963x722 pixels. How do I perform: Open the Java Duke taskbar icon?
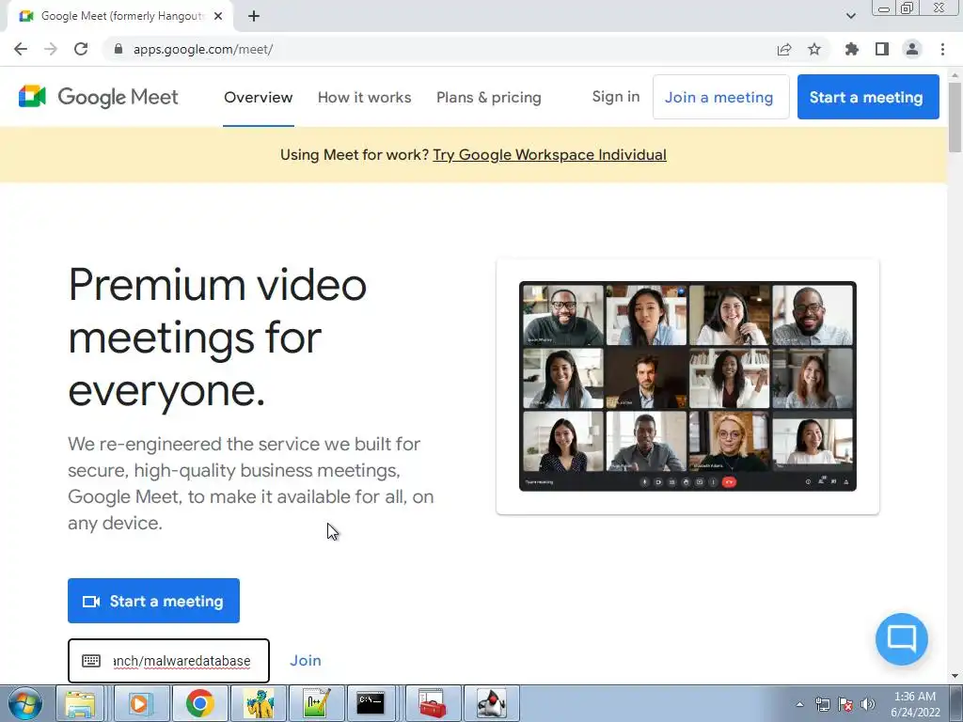point(491,703)
